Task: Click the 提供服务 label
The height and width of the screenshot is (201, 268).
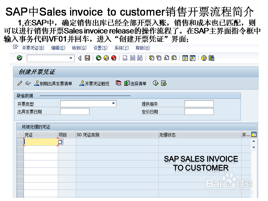Action: click(x=150, y=104)
